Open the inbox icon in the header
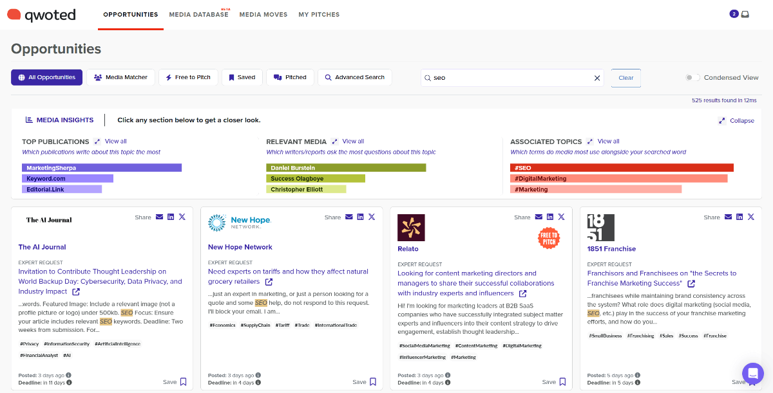 coord(745,14)
